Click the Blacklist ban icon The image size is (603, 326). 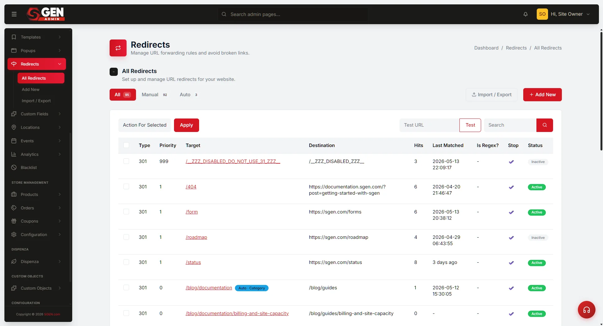point(14,167)
